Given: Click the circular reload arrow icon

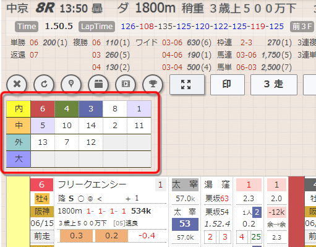Looking at the screenshot, I should (x=44, y=84).
